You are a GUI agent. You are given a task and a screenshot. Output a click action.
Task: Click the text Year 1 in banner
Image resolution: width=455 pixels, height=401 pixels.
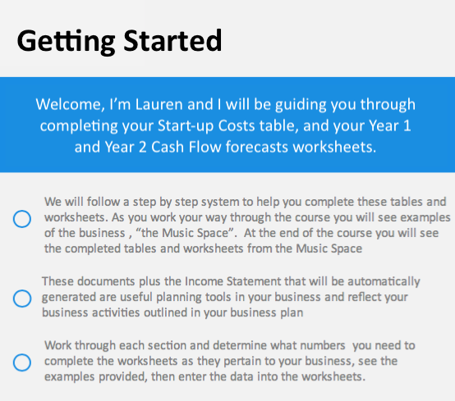(390, 125)
